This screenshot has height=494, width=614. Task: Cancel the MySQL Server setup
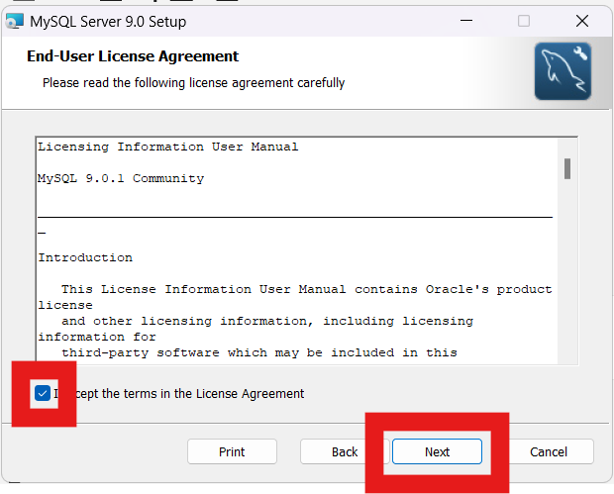549,451
